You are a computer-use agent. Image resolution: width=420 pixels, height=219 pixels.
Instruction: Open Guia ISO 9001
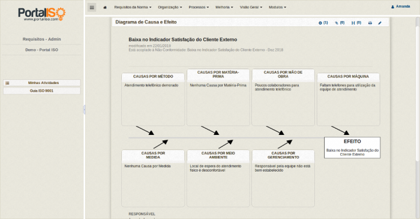click(x=42, y=91)
